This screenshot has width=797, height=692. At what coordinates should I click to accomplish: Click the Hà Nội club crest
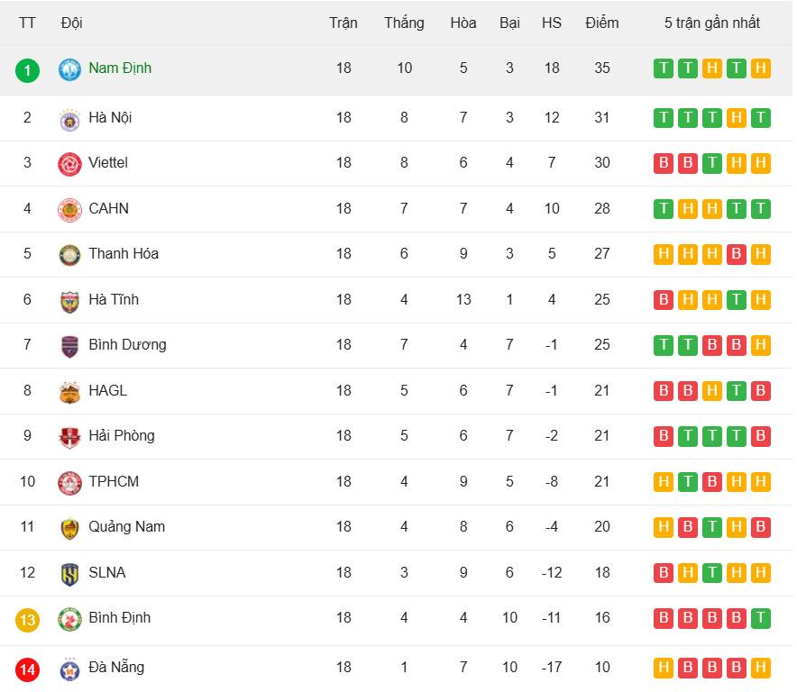pos(69,119)
